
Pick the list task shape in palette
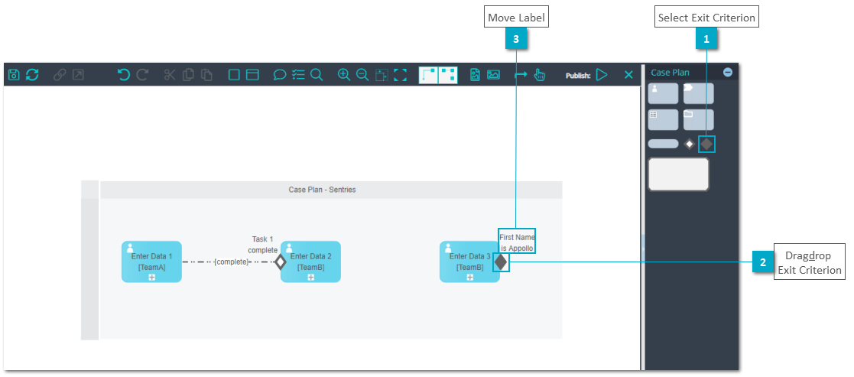click(663, 119)
